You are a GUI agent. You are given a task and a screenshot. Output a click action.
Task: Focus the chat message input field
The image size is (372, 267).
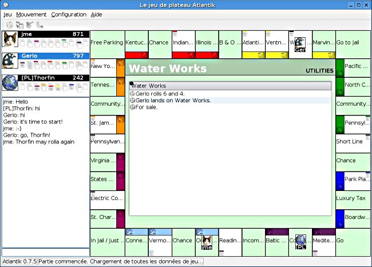point(45,252)
